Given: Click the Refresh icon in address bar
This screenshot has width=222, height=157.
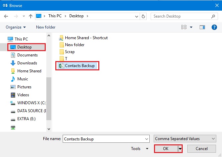Looking at the screenshot, I should (x=143, y=16).
